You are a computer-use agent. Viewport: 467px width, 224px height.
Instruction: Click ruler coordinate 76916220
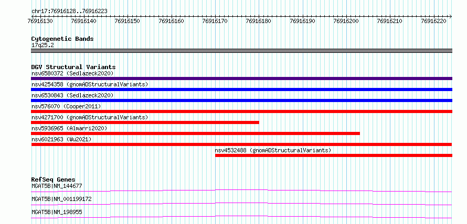(434, 21)
